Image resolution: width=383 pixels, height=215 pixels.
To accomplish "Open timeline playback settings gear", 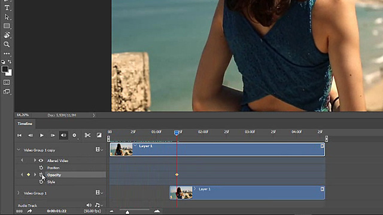I will pyautogui.click(x=74, y=136).
